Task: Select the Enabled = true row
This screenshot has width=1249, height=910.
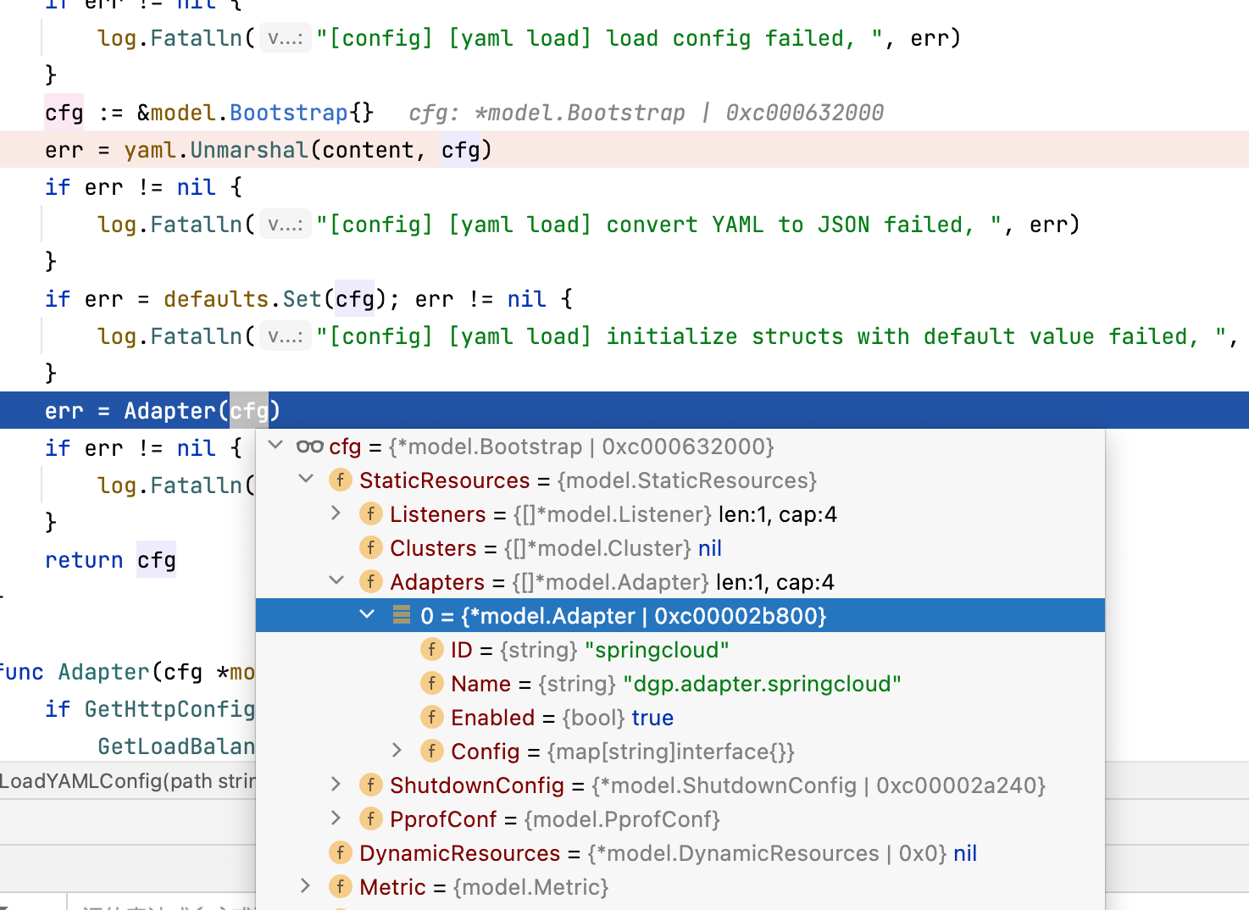Action: click(680, 718)
